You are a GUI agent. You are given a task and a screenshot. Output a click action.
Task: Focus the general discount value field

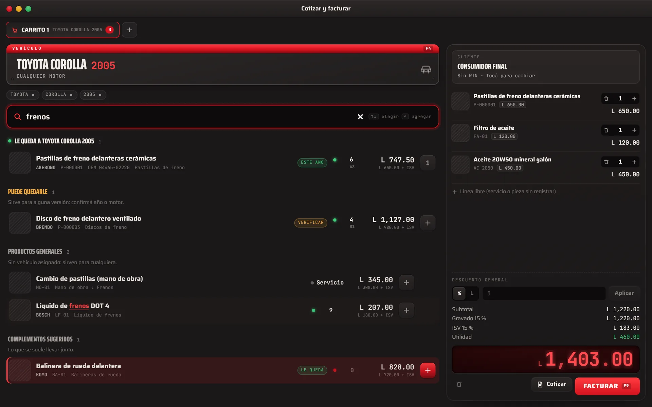coord(544,293)
